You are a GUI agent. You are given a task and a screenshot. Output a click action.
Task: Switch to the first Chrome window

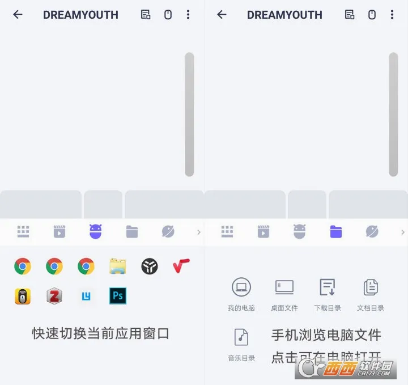(23, 266)
